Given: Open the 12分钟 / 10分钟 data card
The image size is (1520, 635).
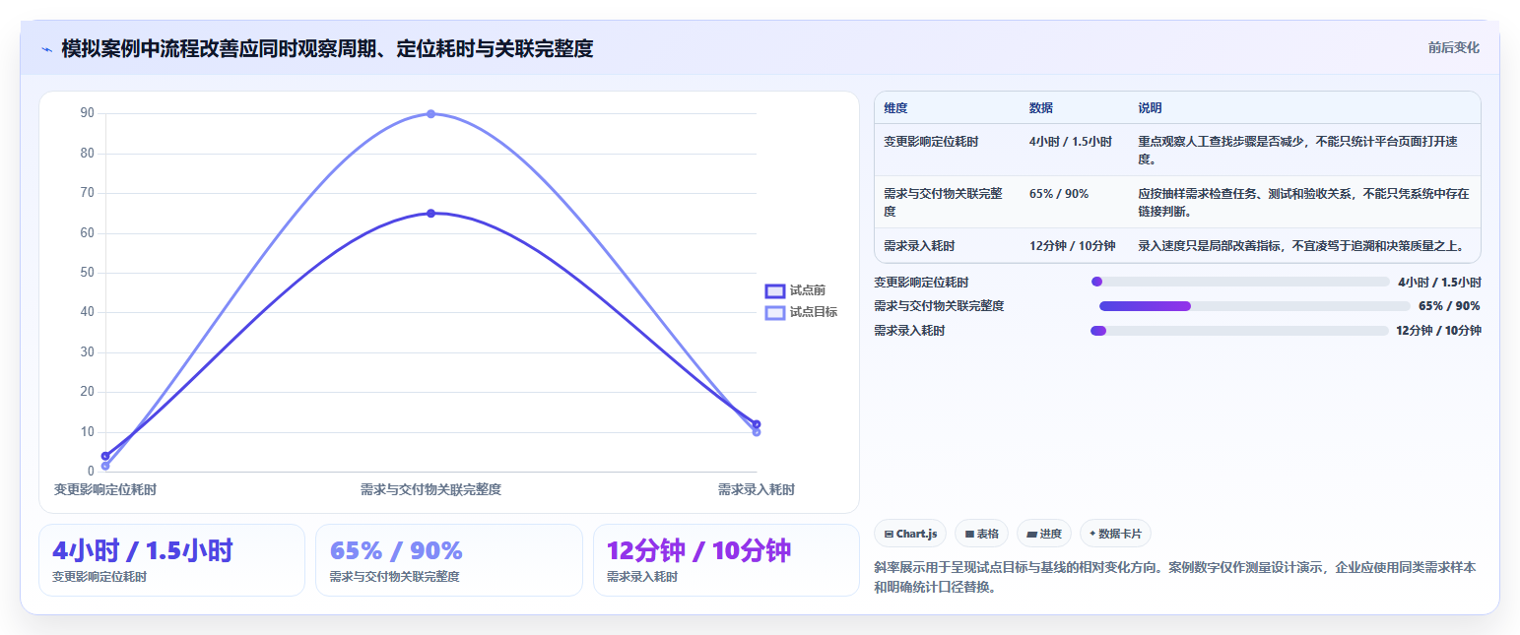Looking at the screenshot, I should click(726, 560).
